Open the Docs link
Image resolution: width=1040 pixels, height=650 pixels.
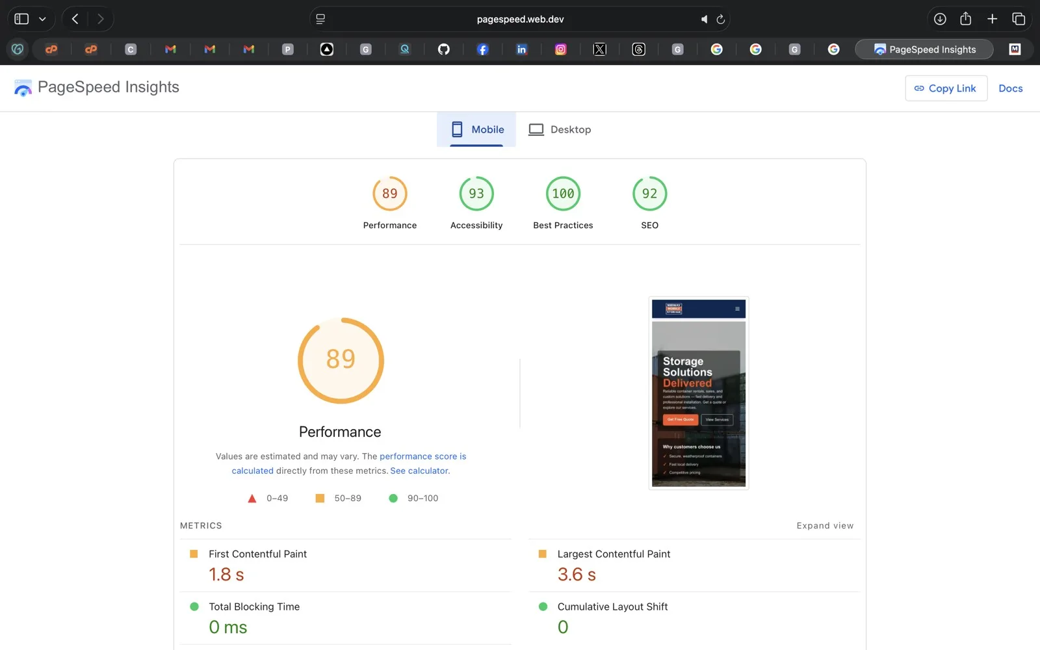[1010, 88]
